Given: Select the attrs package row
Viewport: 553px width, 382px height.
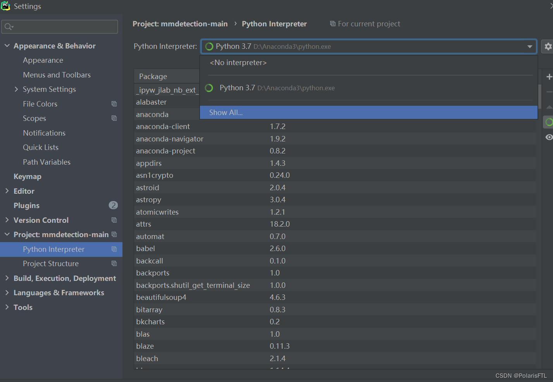Looking at the screenshot, I should point(335,224).
